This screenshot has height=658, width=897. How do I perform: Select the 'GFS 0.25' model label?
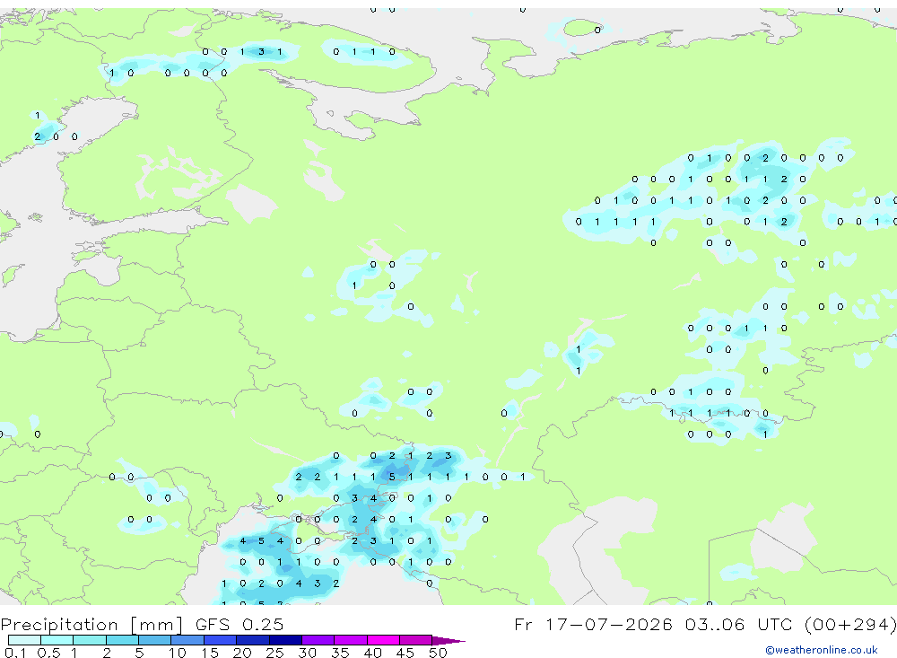[x=239, y=624]
